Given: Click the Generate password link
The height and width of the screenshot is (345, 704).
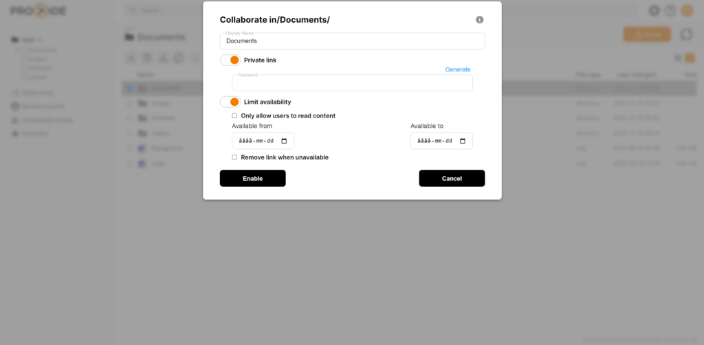Looking at the screenshot, I should point(458,69).
